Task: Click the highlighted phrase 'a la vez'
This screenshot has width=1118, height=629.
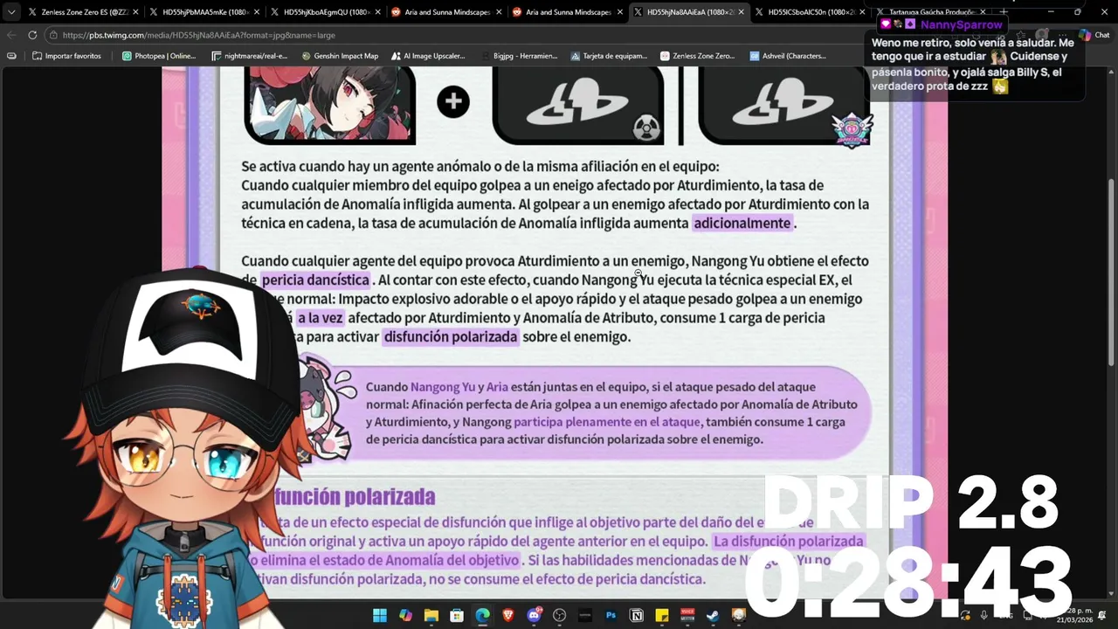Action: [320, 318]
